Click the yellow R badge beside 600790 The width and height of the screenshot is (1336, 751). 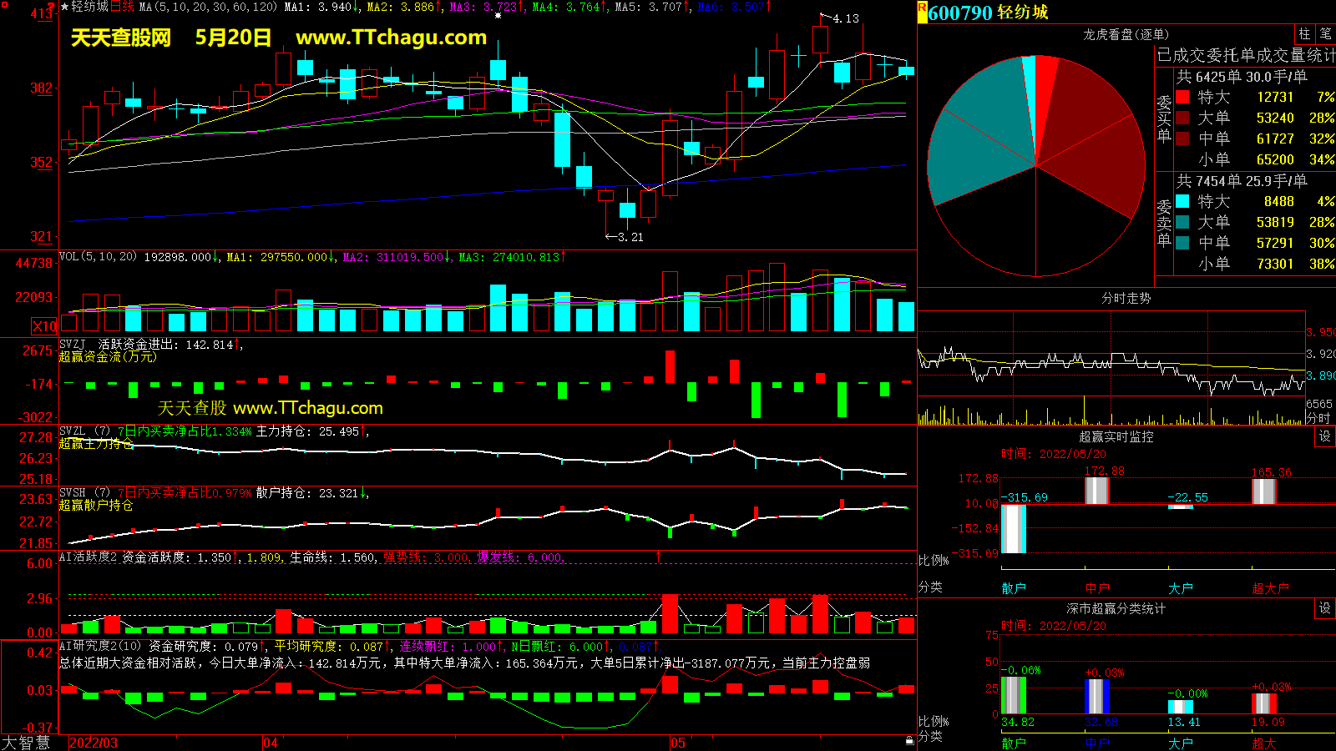point(923,12)
